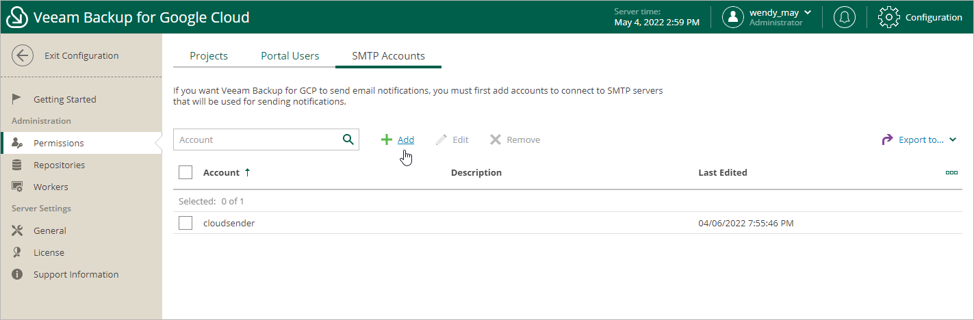Click the Last Edited column header

tap(723, 172)
